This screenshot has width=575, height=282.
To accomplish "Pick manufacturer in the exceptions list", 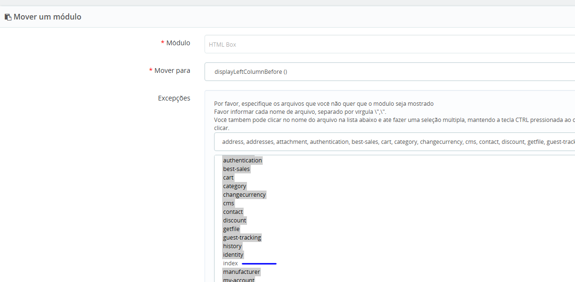I will 242,272.
